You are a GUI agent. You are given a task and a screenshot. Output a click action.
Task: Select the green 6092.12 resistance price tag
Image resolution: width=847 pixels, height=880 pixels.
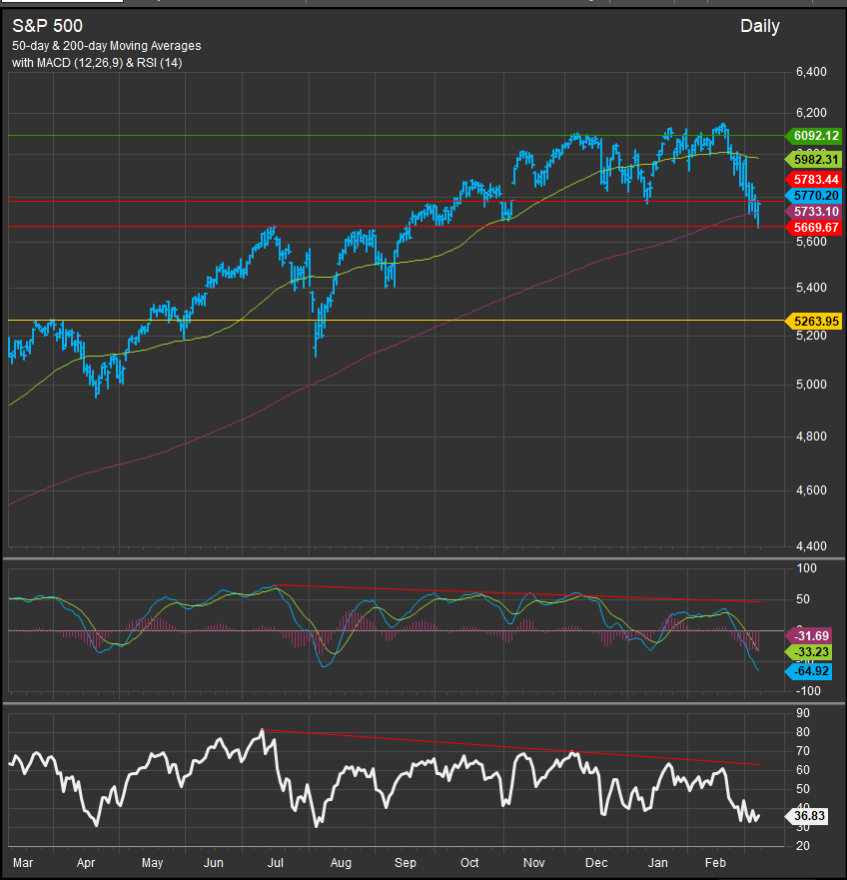813,136
